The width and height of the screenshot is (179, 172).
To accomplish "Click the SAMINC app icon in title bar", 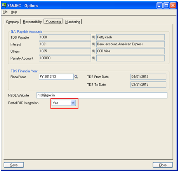I will point(4,5).
